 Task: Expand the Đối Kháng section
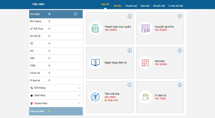tap(79, 88)
